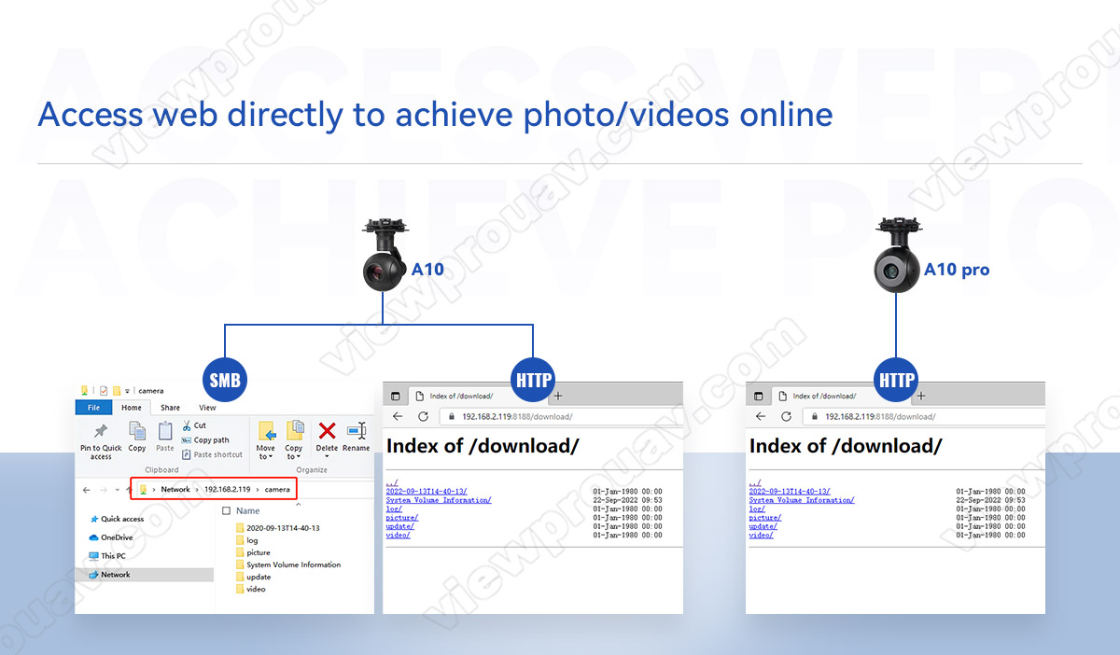
Task: Reload the page in the A10 HTTP browser
Action: [x=423, y=416]
